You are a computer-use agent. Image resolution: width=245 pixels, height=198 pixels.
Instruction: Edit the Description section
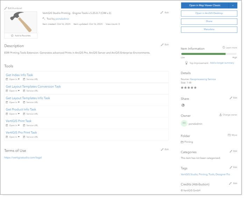pos(165,45)
